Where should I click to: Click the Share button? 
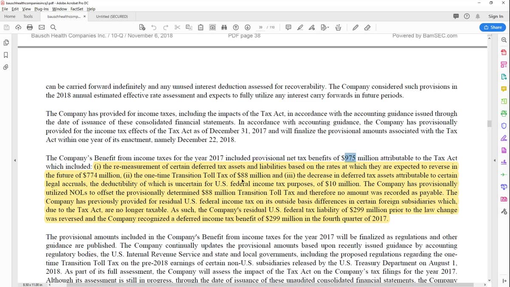point(493,27)
